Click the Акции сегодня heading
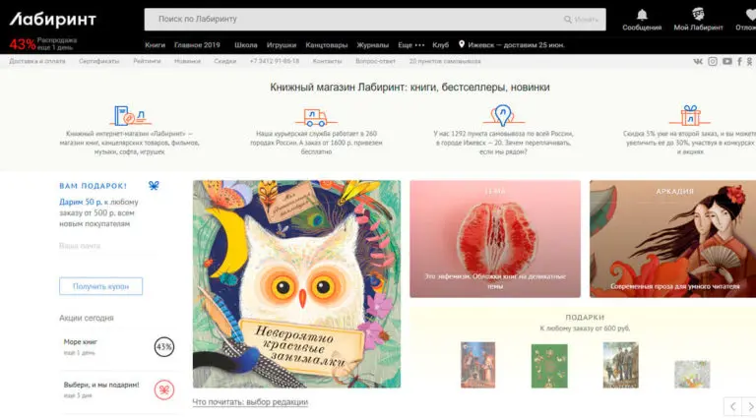Image resolution: width=756 pixels, height=418 pixels. click(x=87, y=318)
